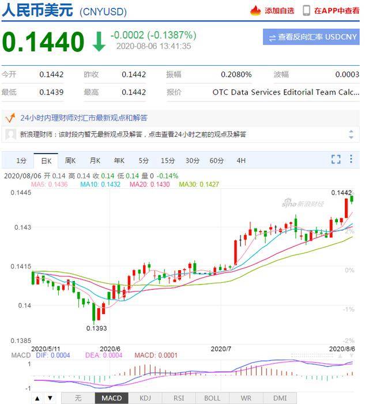Click the MA30: 0.1427 legend label

199,185
